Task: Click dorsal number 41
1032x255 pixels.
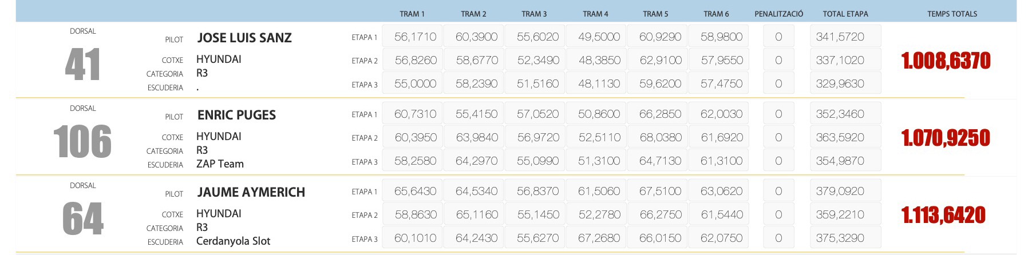Action: click(82, 65)
